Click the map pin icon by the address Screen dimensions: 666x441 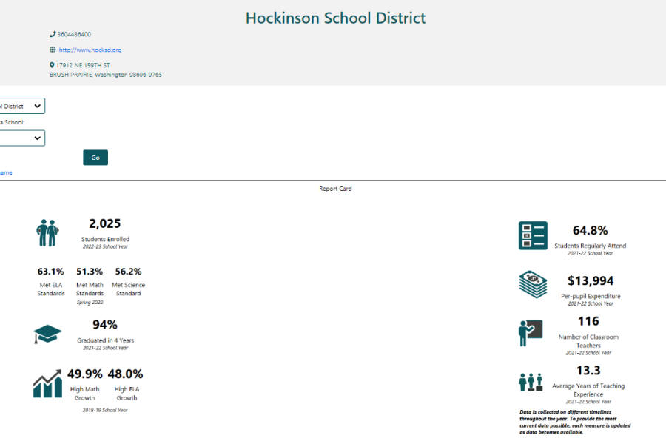point(52,65)
